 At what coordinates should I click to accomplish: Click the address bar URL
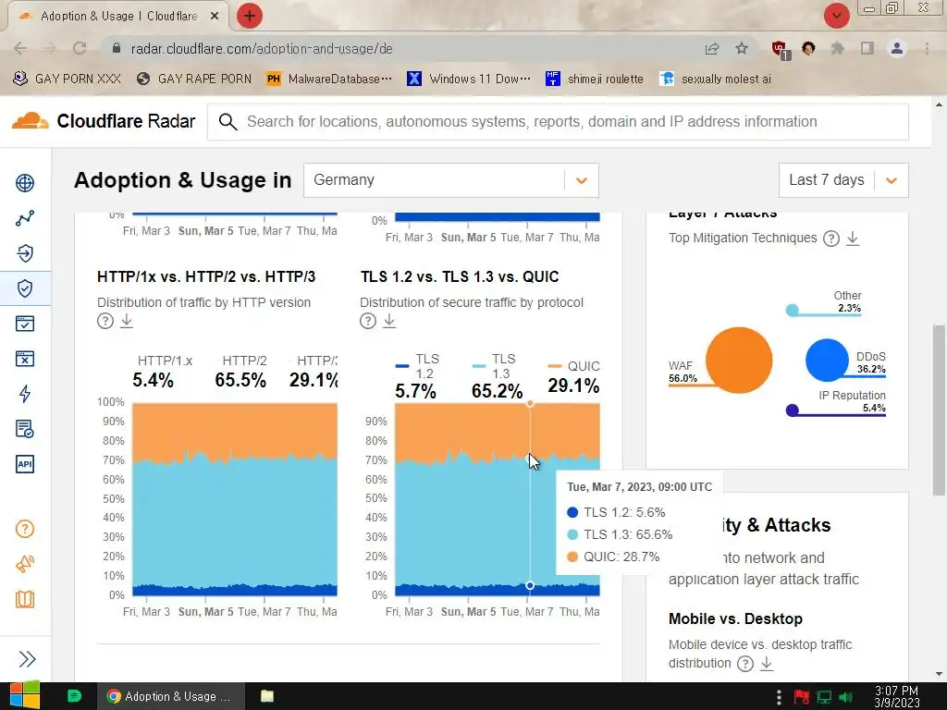click(x=262, y=49)
